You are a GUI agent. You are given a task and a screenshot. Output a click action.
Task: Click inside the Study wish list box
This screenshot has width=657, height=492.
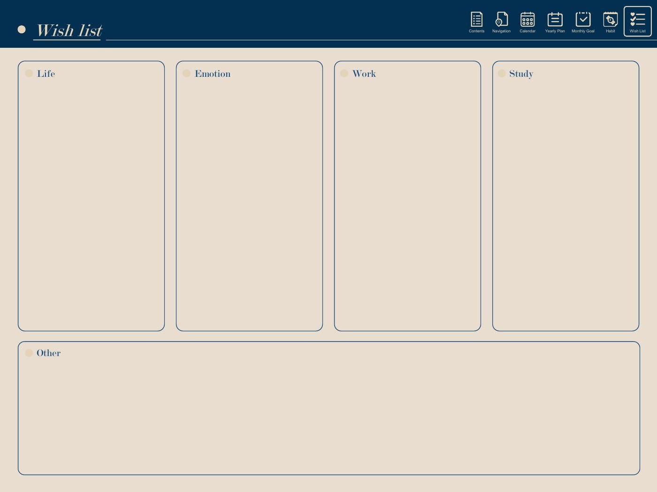click(565, 196)
